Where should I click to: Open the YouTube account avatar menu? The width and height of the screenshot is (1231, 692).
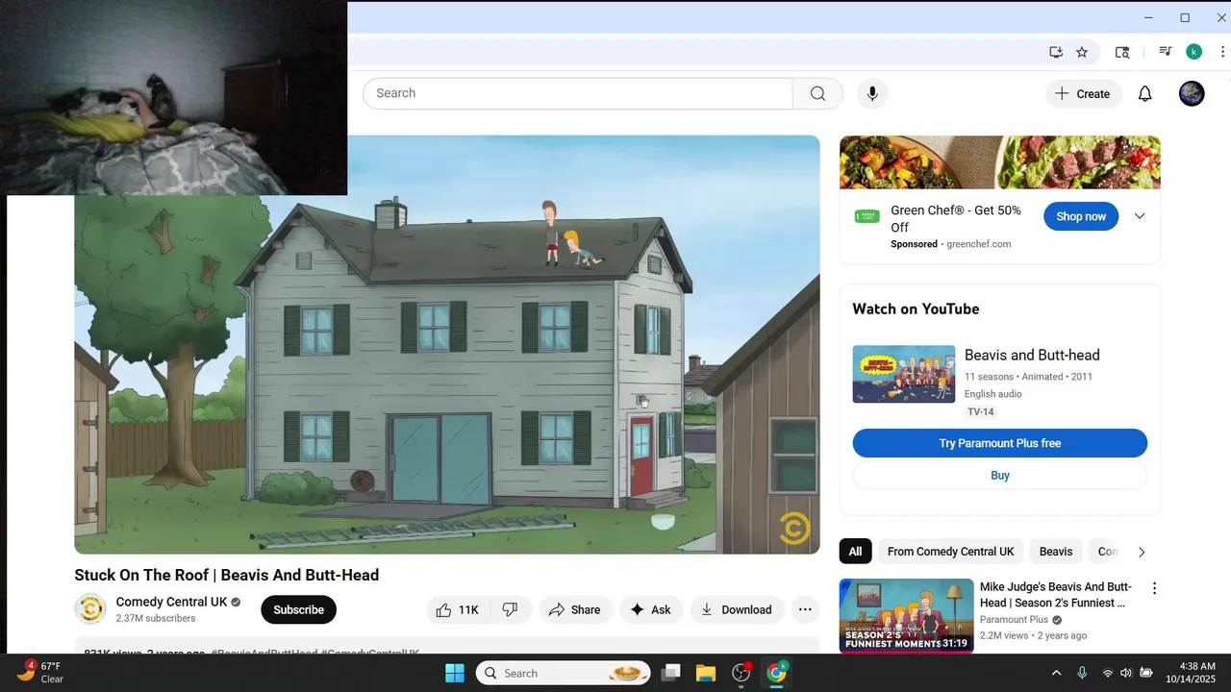(x=1192, y=93)
